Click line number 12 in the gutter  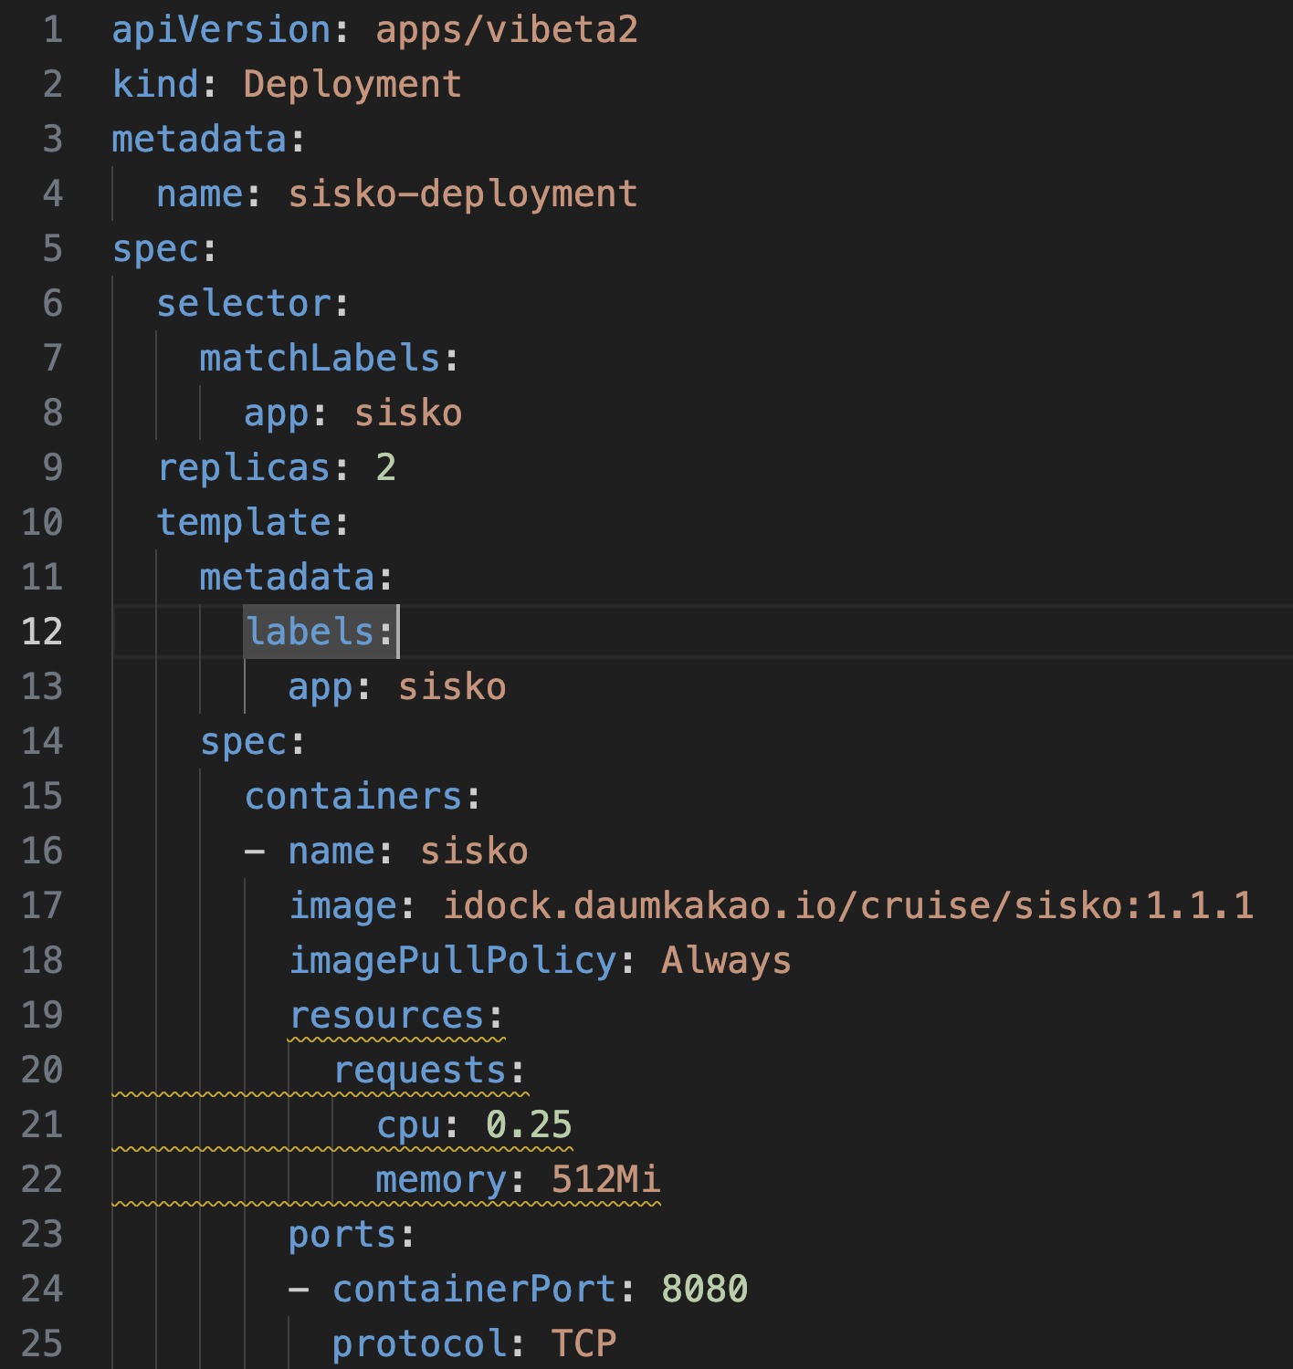[42, 632]
